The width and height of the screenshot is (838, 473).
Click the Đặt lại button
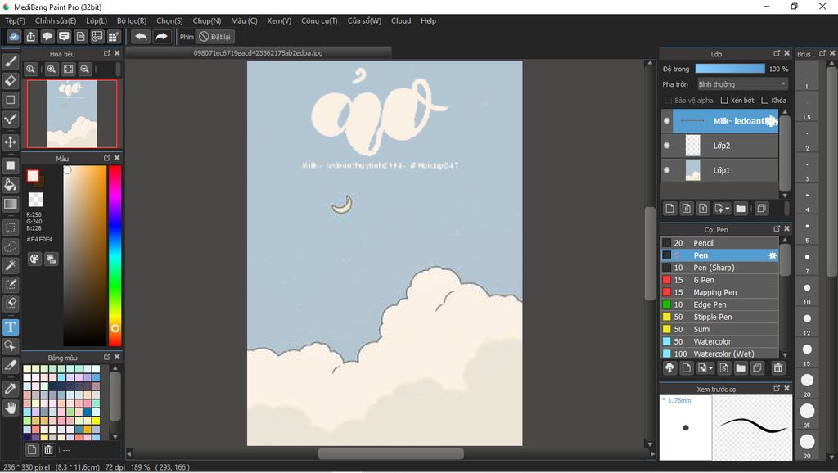point(215,37)
